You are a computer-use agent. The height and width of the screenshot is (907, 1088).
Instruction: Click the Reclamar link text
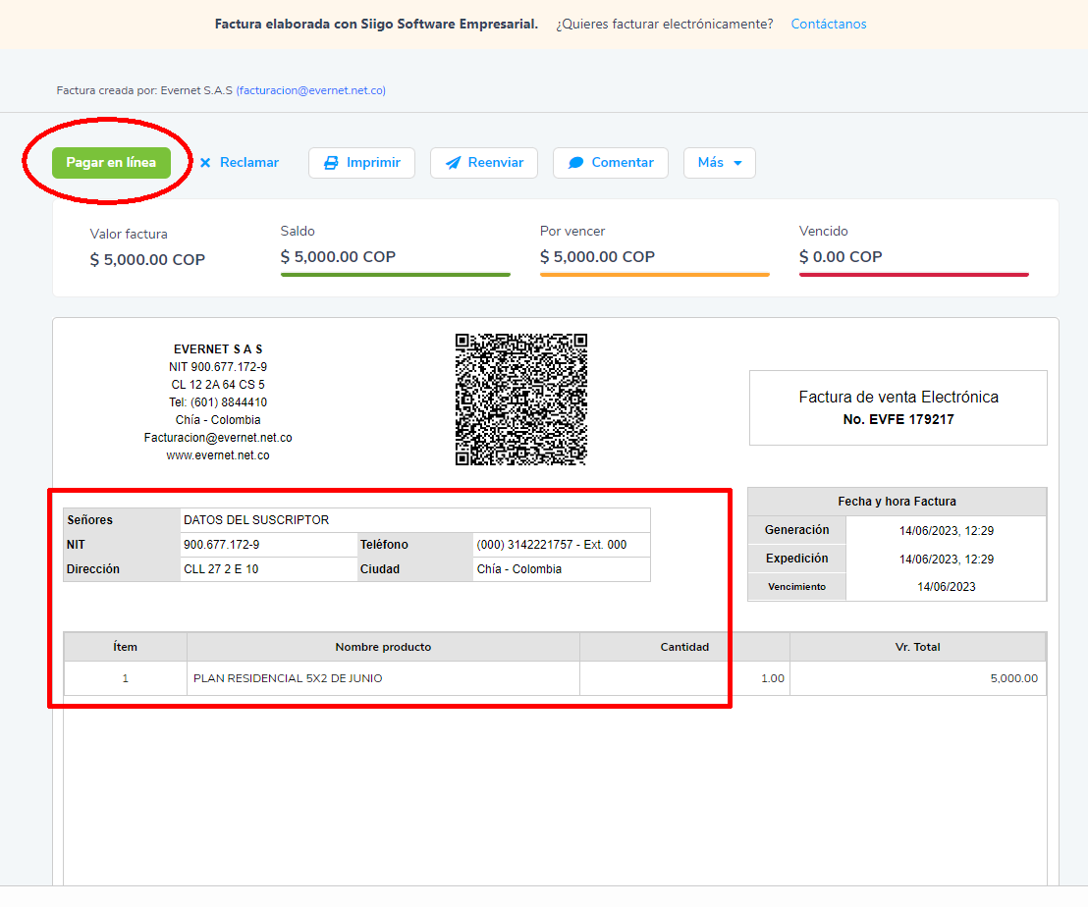249,162
